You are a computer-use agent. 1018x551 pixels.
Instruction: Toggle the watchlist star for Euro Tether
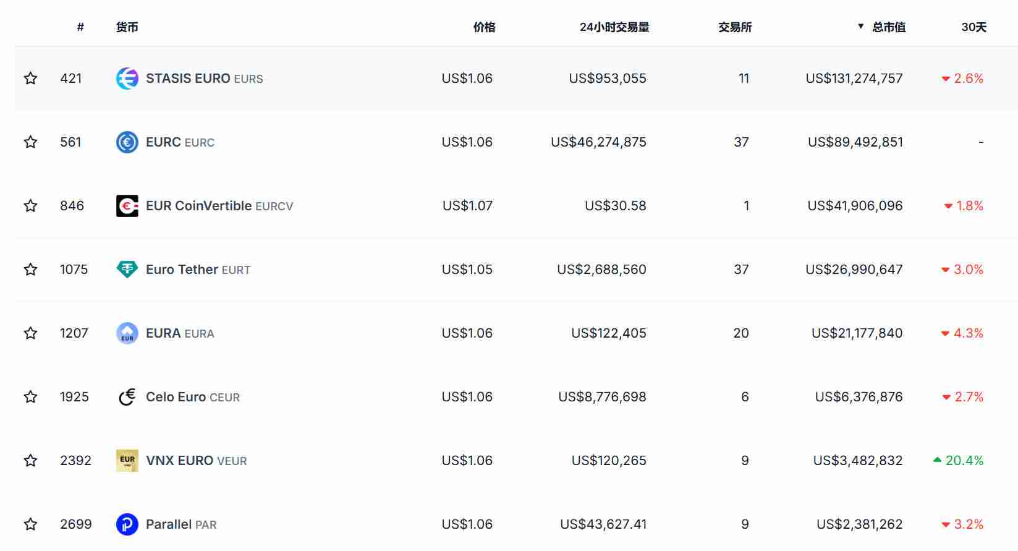(x=30, y=270)
